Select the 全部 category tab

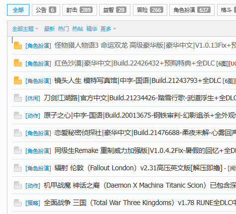pos(18,10)
